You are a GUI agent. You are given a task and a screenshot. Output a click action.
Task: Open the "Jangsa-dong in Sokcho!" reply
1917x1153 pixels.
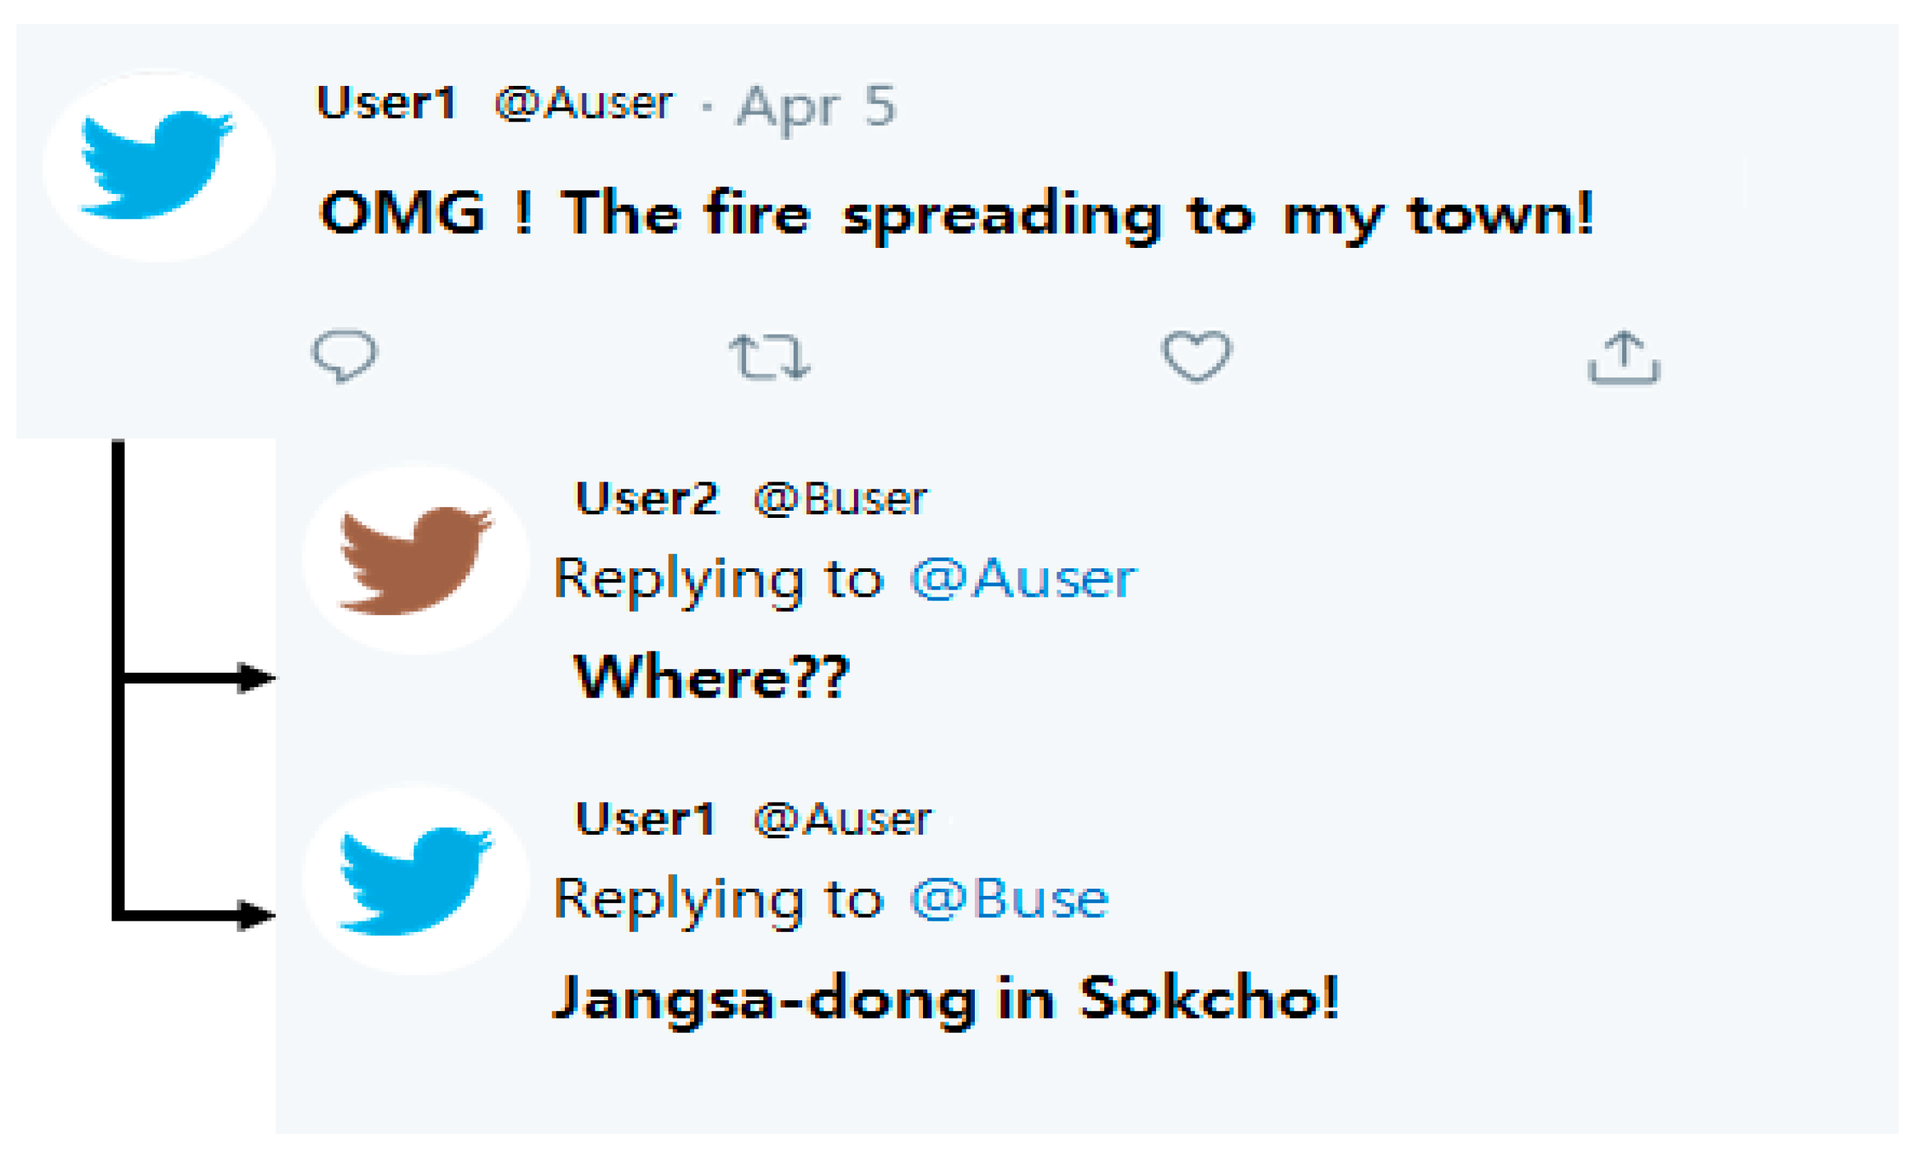(x=945, y=997)
